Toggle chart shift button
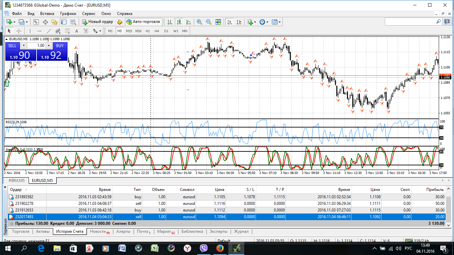Screen dimensions: 454x255 click(239, 22)
